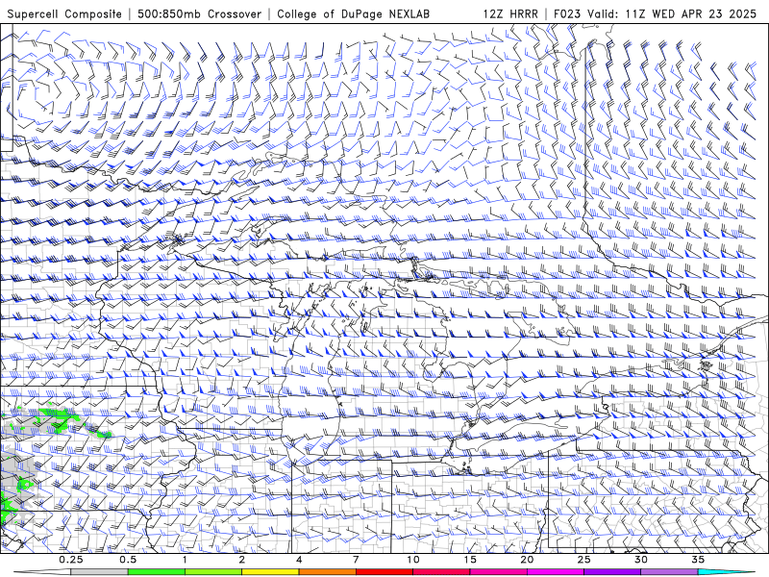Click the '0.5' colorbar scale label
769x577 pixels.
coord(128,560)
